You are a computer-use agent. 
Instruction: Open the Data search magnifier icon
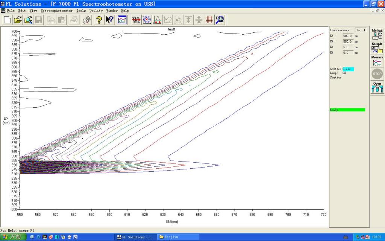tap(220, 20)
